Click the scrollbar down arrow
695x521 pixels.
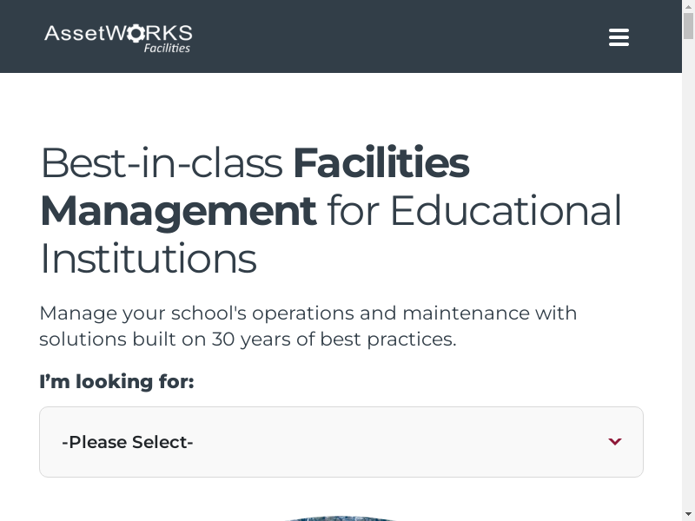tap(688, 513)
